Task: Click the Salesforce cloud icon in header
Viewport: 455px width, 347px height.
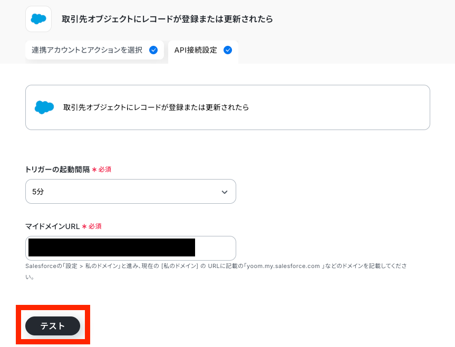Action: click(x=38, y=19)
